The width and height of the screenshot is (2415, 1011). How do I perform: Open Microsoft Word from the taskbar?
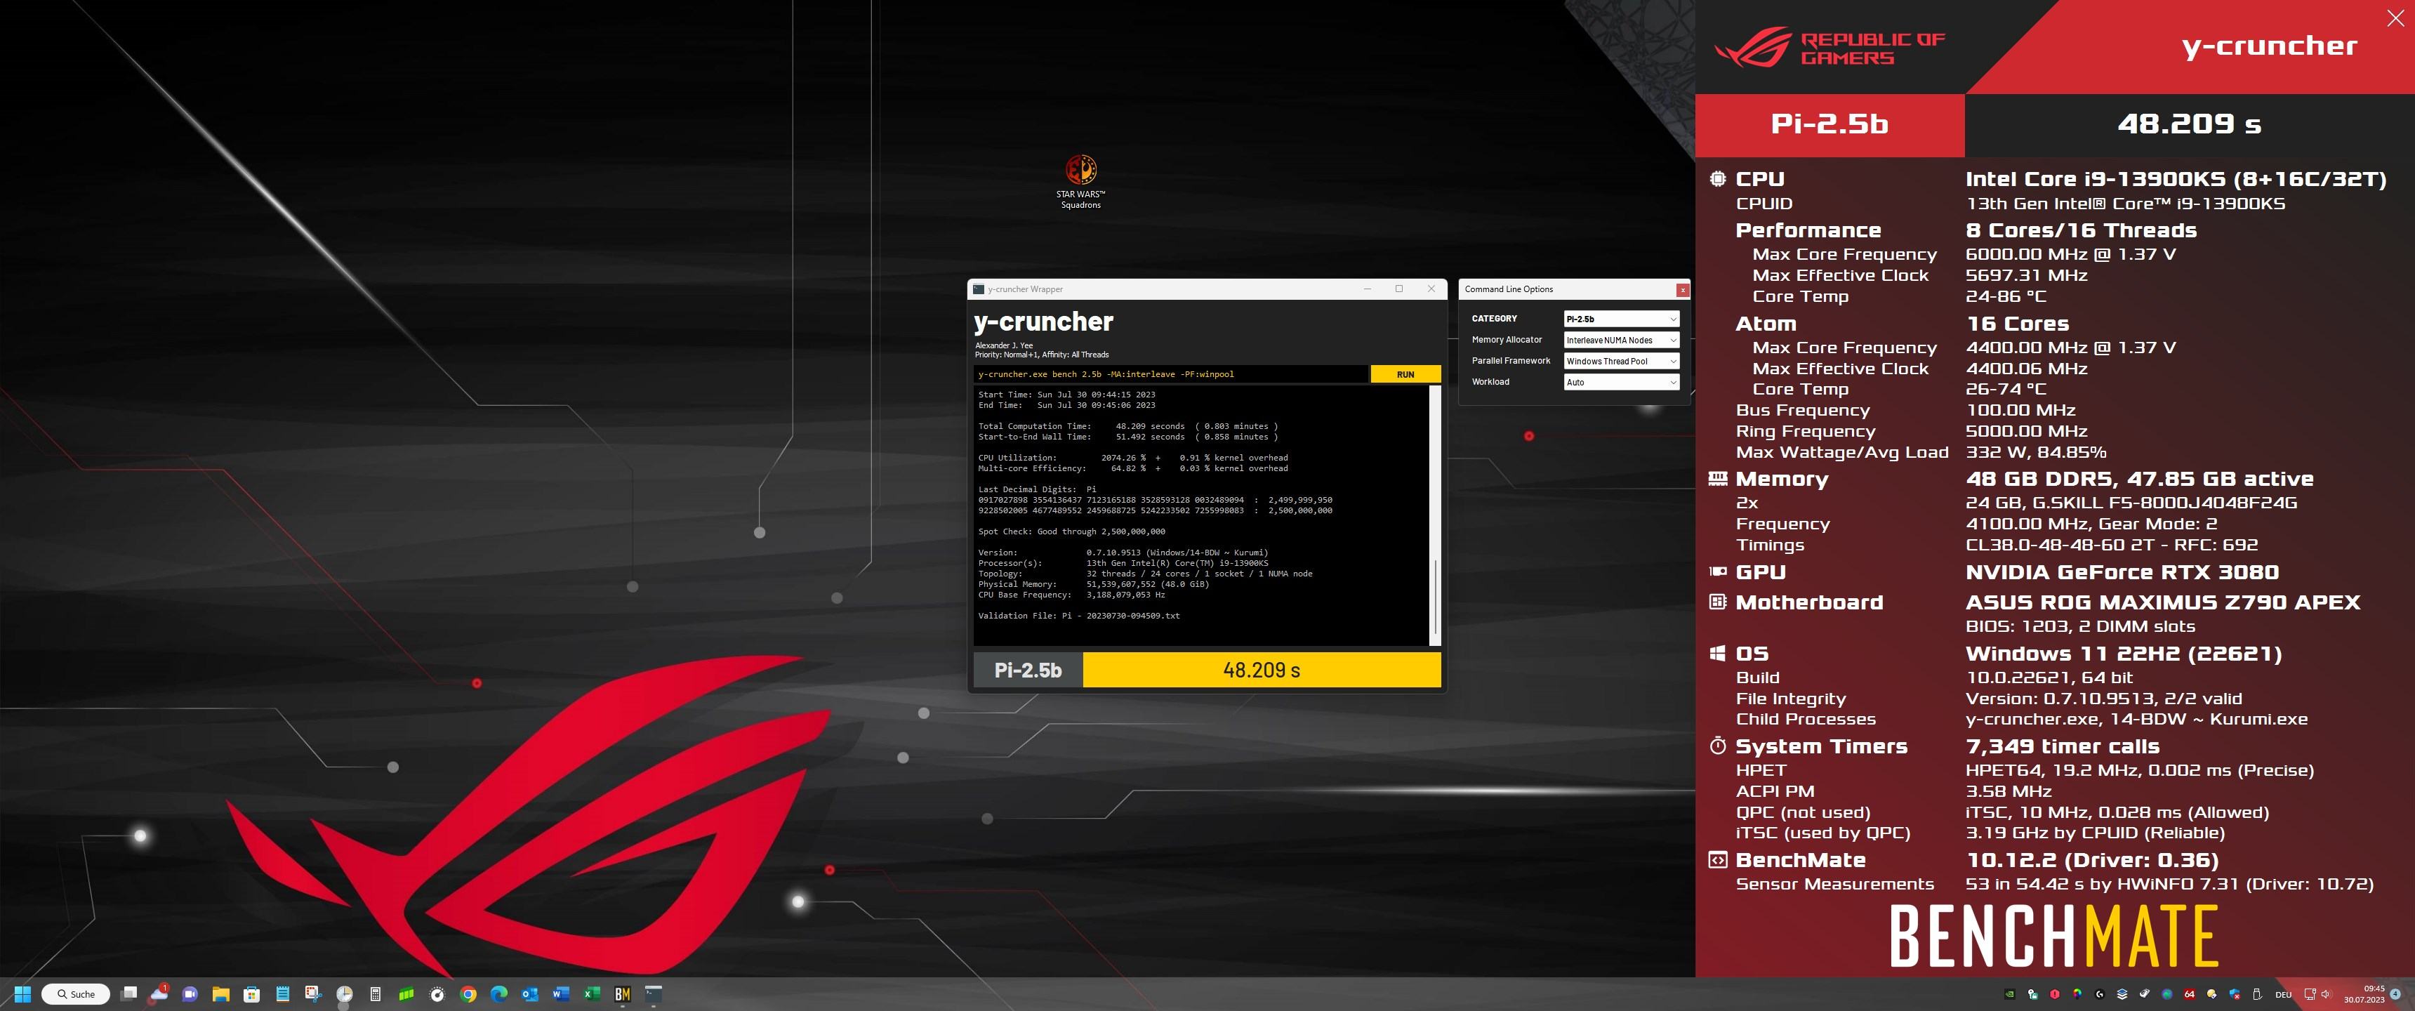coord(561,994)
